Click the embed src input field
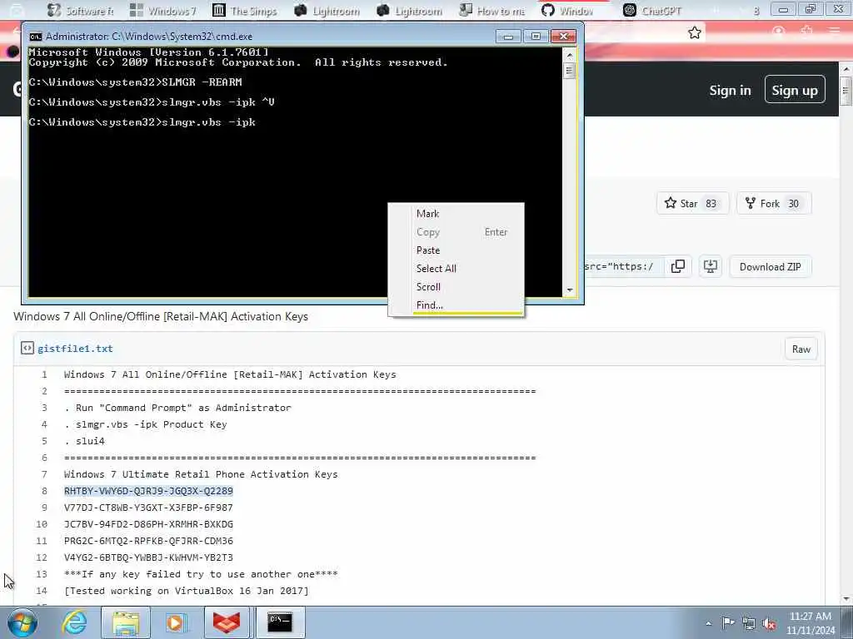Image resolution: width=853 pixels, height=639 pixels. pos(624,266)
